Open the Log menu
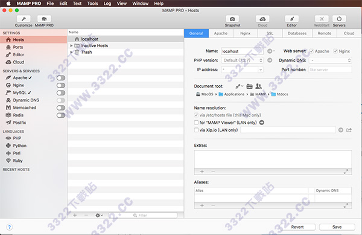Image resolution: width=362 pixels, height=235 pixels. [x=107, y=4]
